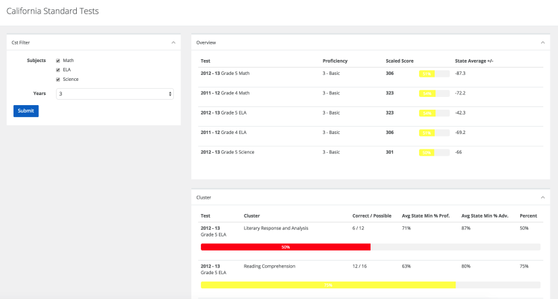Click the Percent column header

(528, 216)
